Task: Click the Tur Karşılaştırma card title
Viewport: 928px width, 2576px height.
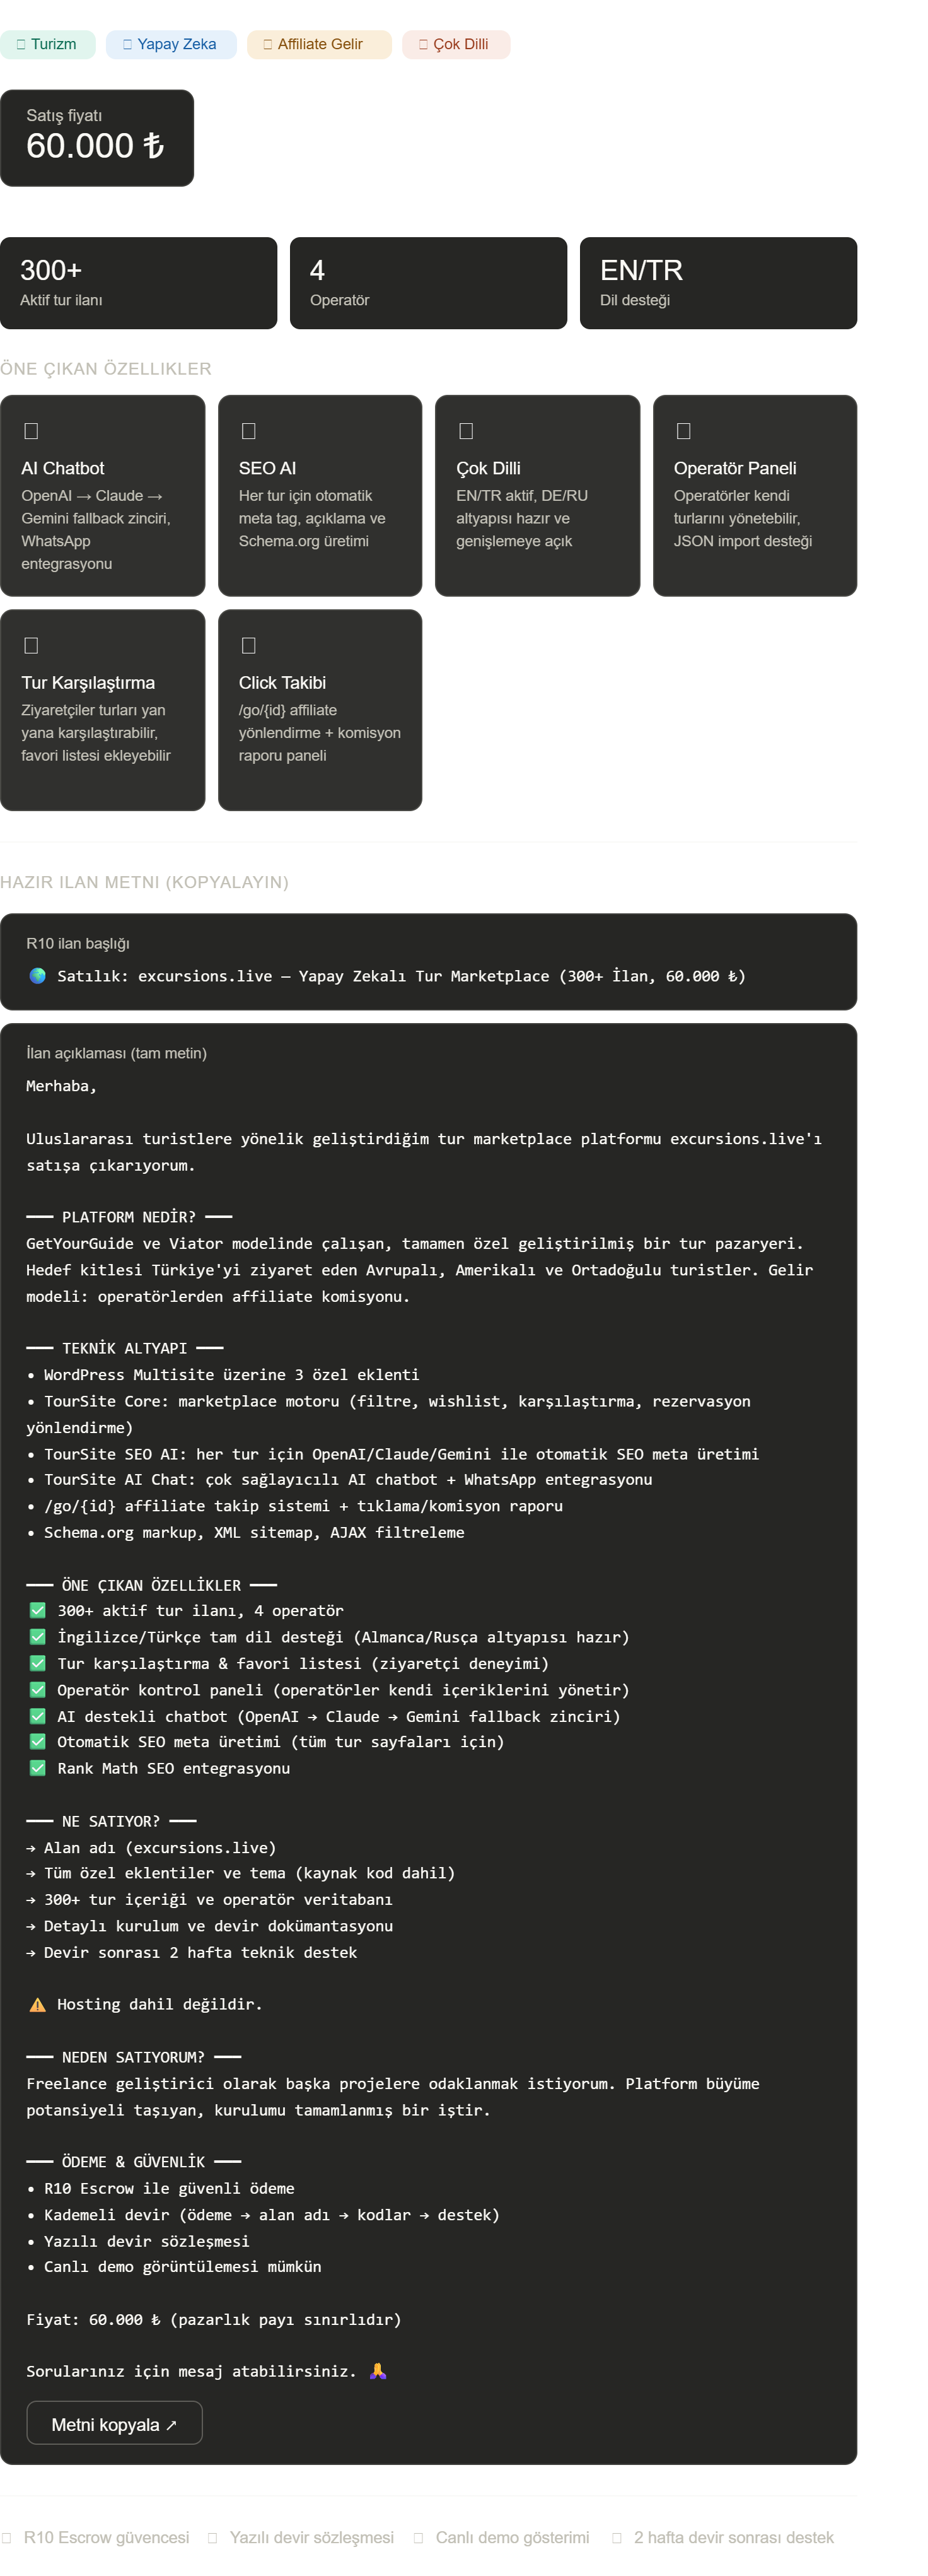Action: [x=88, y=683]
